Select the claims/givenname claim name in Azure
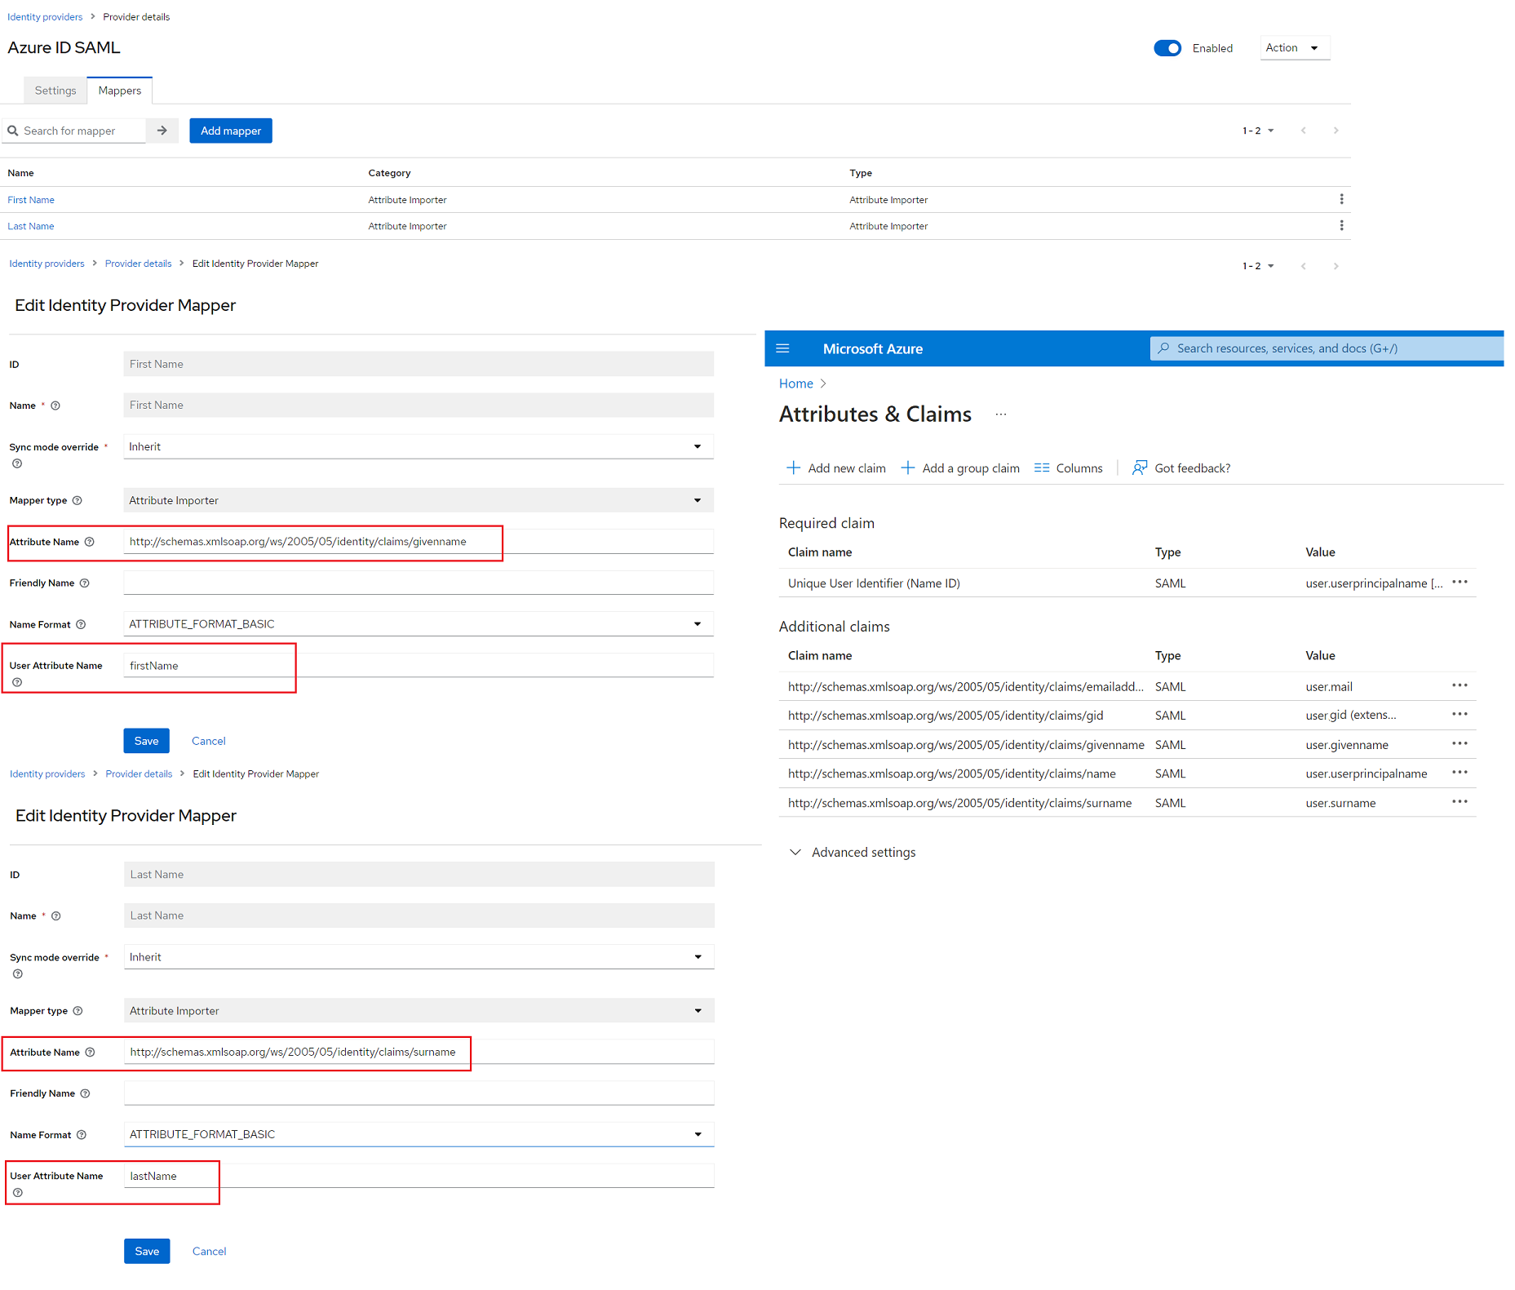Image resolution: width=1515 pixels, height=1290 pixels. 966,745
